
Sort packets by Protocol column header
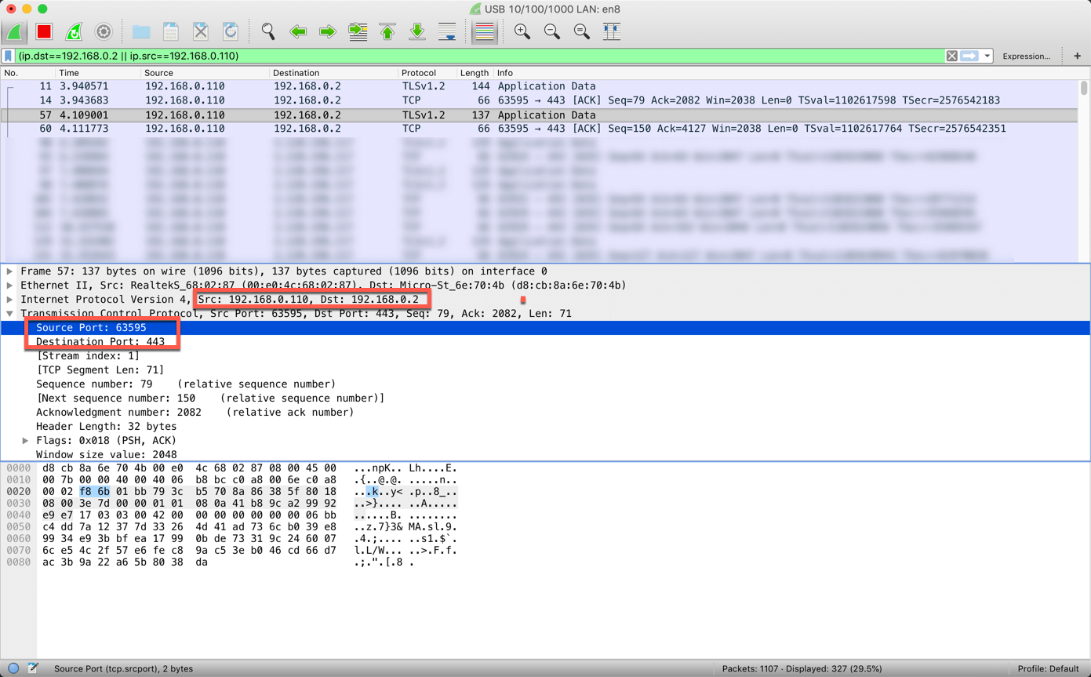click(x=418, y=73)
